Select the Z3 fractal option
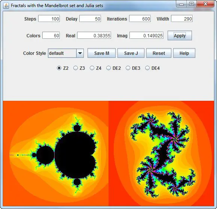Screen dimensions: 217x209 76,68
